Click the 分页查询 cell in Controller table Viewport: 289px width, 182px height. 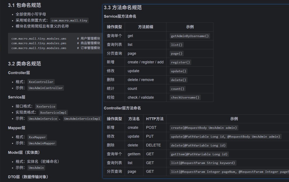[114, 172]
